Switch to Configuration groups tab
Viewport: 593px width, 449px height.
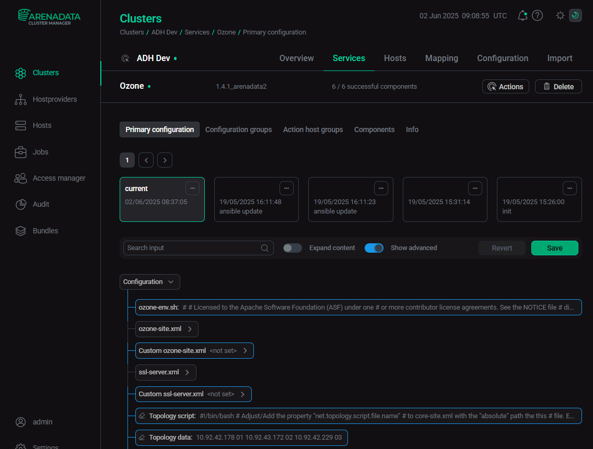(x=238, y=129)
